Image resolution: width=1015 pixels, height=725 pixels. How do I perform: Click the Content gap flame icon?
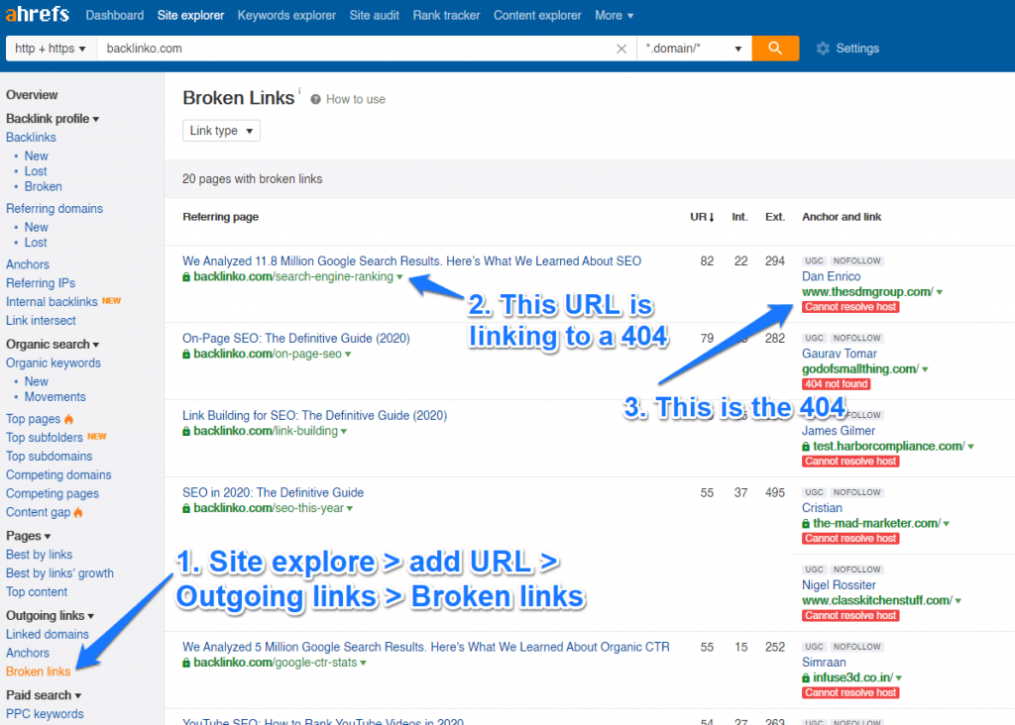click(x=78, y=512)
